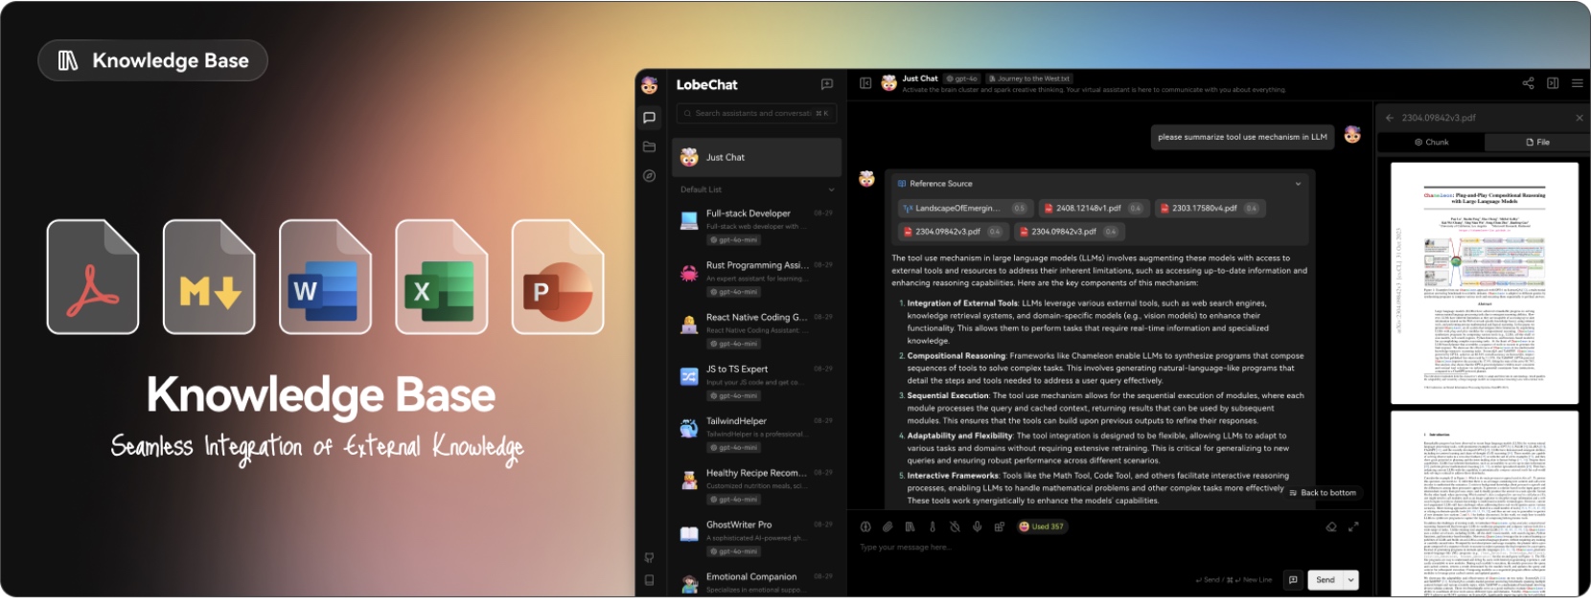Switch to the Chunk tab
1591x605 pixels.
click(1431, 142)
